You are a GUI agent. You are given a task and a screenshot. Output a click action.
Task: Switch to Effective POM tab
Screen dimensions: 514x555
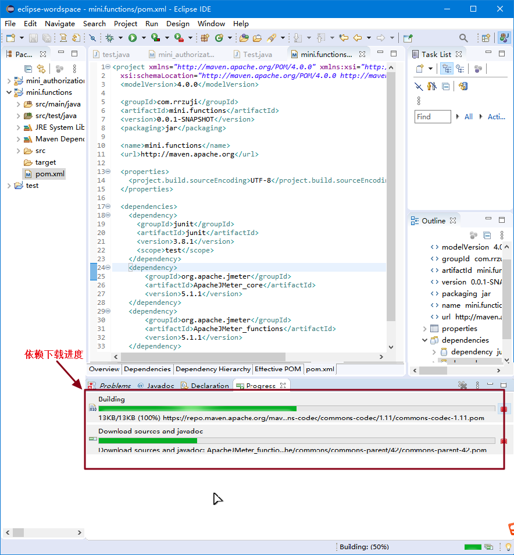coord(278,369)
